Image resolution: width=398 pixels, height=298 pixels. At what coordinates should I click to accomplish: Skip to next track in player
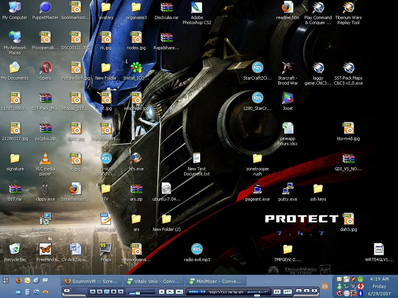tap(121, 292)
